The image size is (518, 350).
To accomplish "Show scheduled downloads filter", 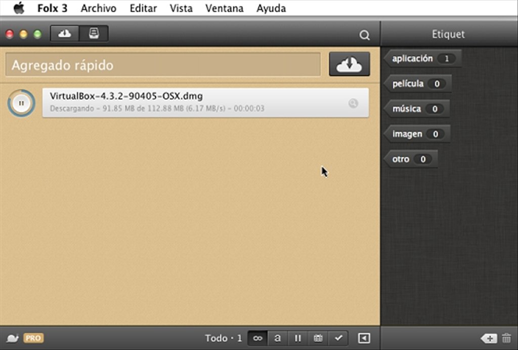I will pos(318,338).
